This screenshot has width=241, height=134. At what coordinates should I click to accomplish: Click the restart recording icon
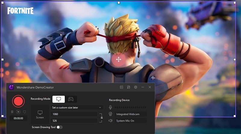(18, 112)
